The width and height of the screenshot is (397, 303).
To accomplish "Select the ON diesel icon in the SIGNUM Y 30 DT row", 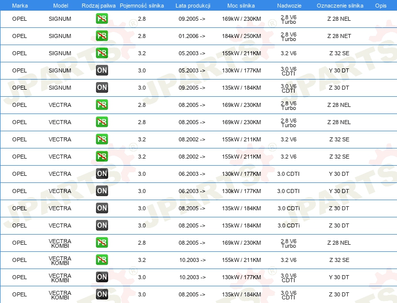I will tap(102, 70).
